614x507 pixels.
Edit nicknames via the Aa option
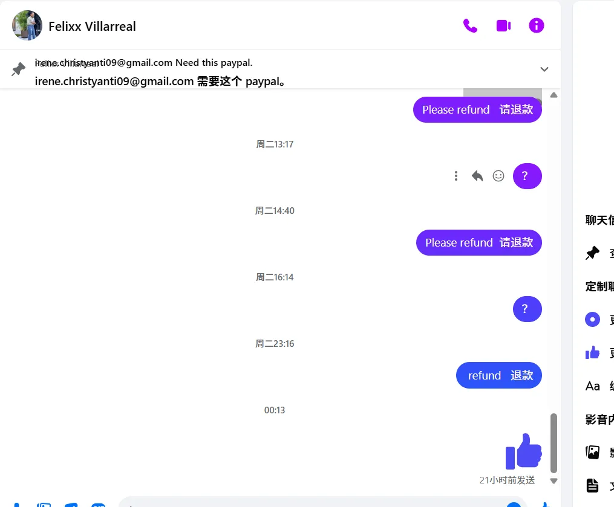pyautogui.click(x=592, y=386)
